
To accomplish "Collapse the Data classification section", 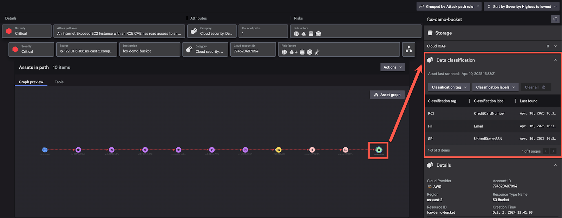I will (x=555, y=60).
